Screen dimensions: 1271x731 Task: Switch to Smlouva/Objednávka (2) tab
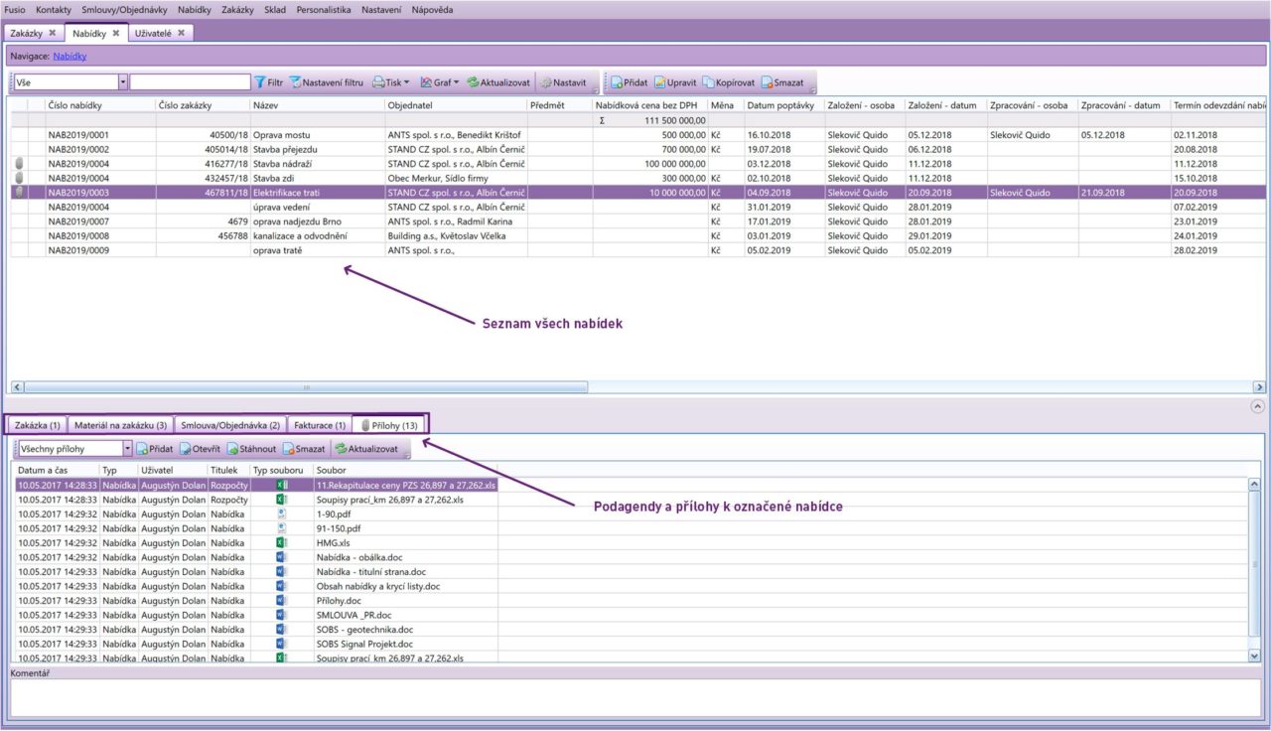(230, 425)
